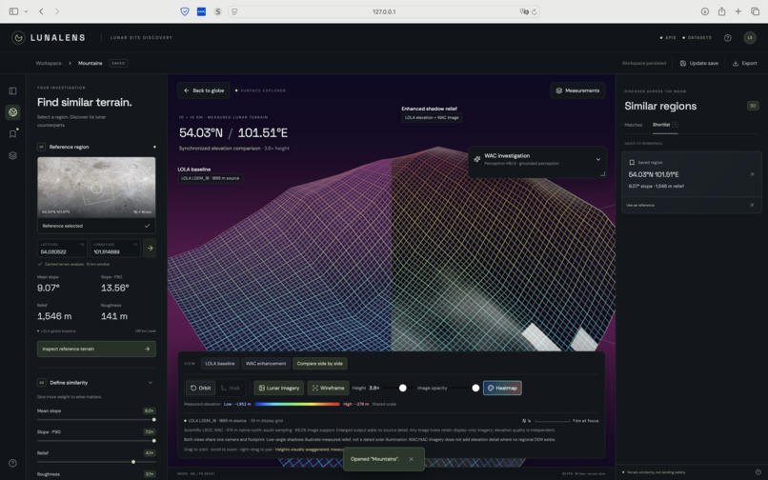Click the Latitude input field

pos(62,249)
